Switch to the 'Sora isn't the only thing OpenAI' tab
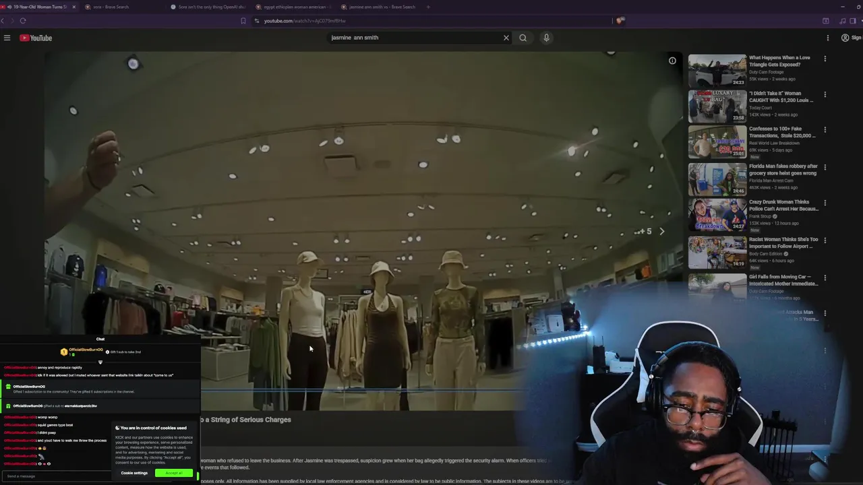Image resolution: width=863 pixels, height=485 pixels. tap(209, 7)
